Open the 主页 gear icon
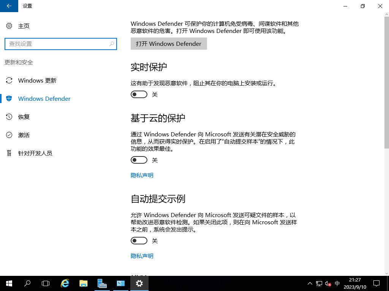This screenshot has width=389, height=291. 9,26
